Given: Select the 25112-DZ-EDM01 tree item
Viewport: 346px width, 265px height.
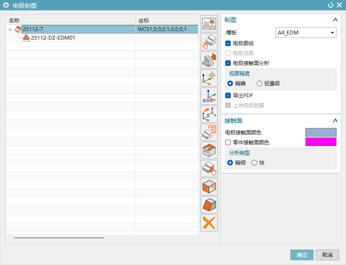Looking at the screenshot, I should (52, 38).
